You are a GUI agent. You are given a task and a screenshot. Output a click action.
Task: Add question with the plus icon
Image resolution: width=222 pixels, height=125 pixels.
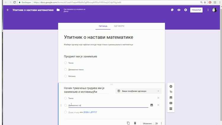171,86
